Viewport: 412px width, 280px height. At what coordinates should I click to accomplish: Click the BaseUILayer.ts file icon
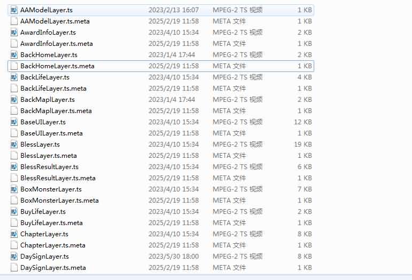[14, 122]
